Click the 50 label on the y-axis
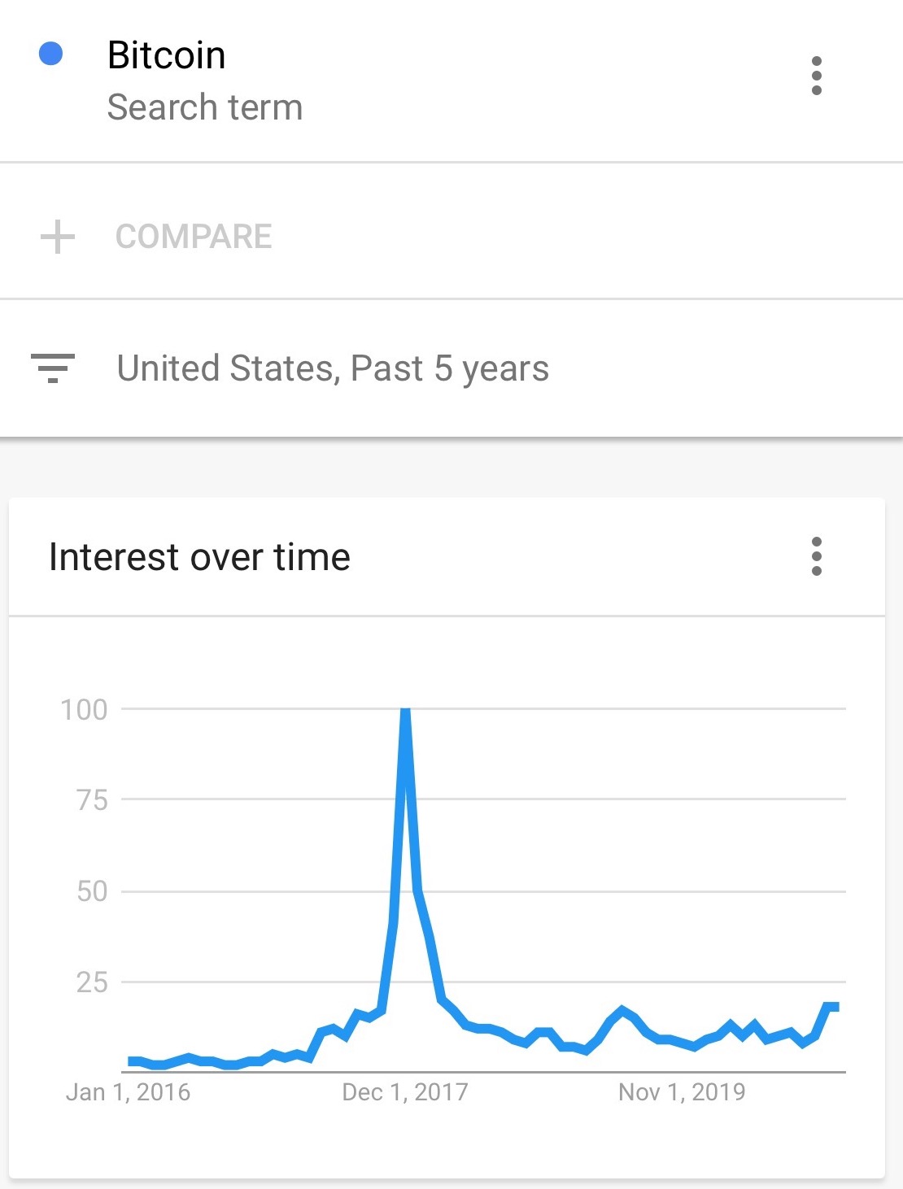Viewport: 903px width, 1189px height. point(92,891)
